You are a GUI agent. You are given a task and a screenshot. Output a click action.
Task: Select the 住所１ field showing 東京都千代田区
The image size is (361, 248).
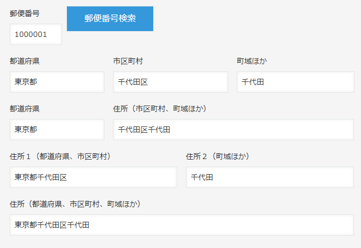click(x=93, y=177)
